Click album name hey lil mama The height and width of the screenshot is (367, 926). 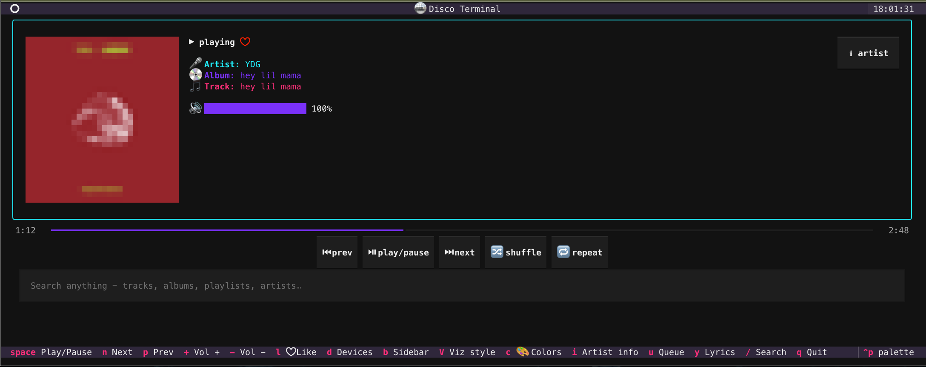(271, 75)
